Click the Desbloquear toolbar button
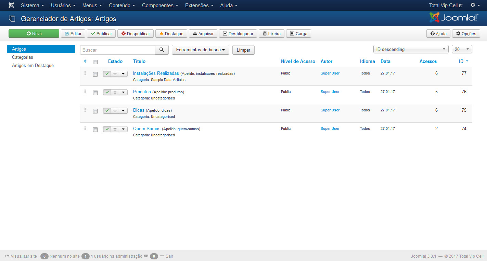 pos(238,33)
